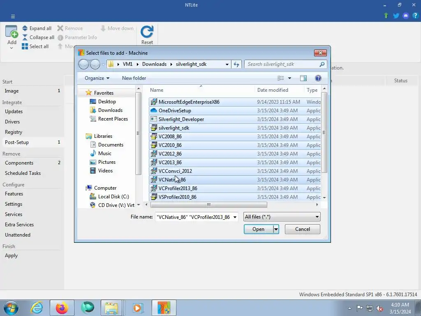
Task: Click the VM1 breadcrumb segment
Action: tap(127, 64)
